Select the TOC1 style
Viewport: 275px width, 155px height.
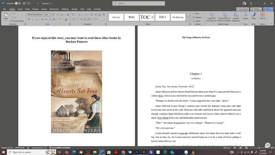coord(162,17)
